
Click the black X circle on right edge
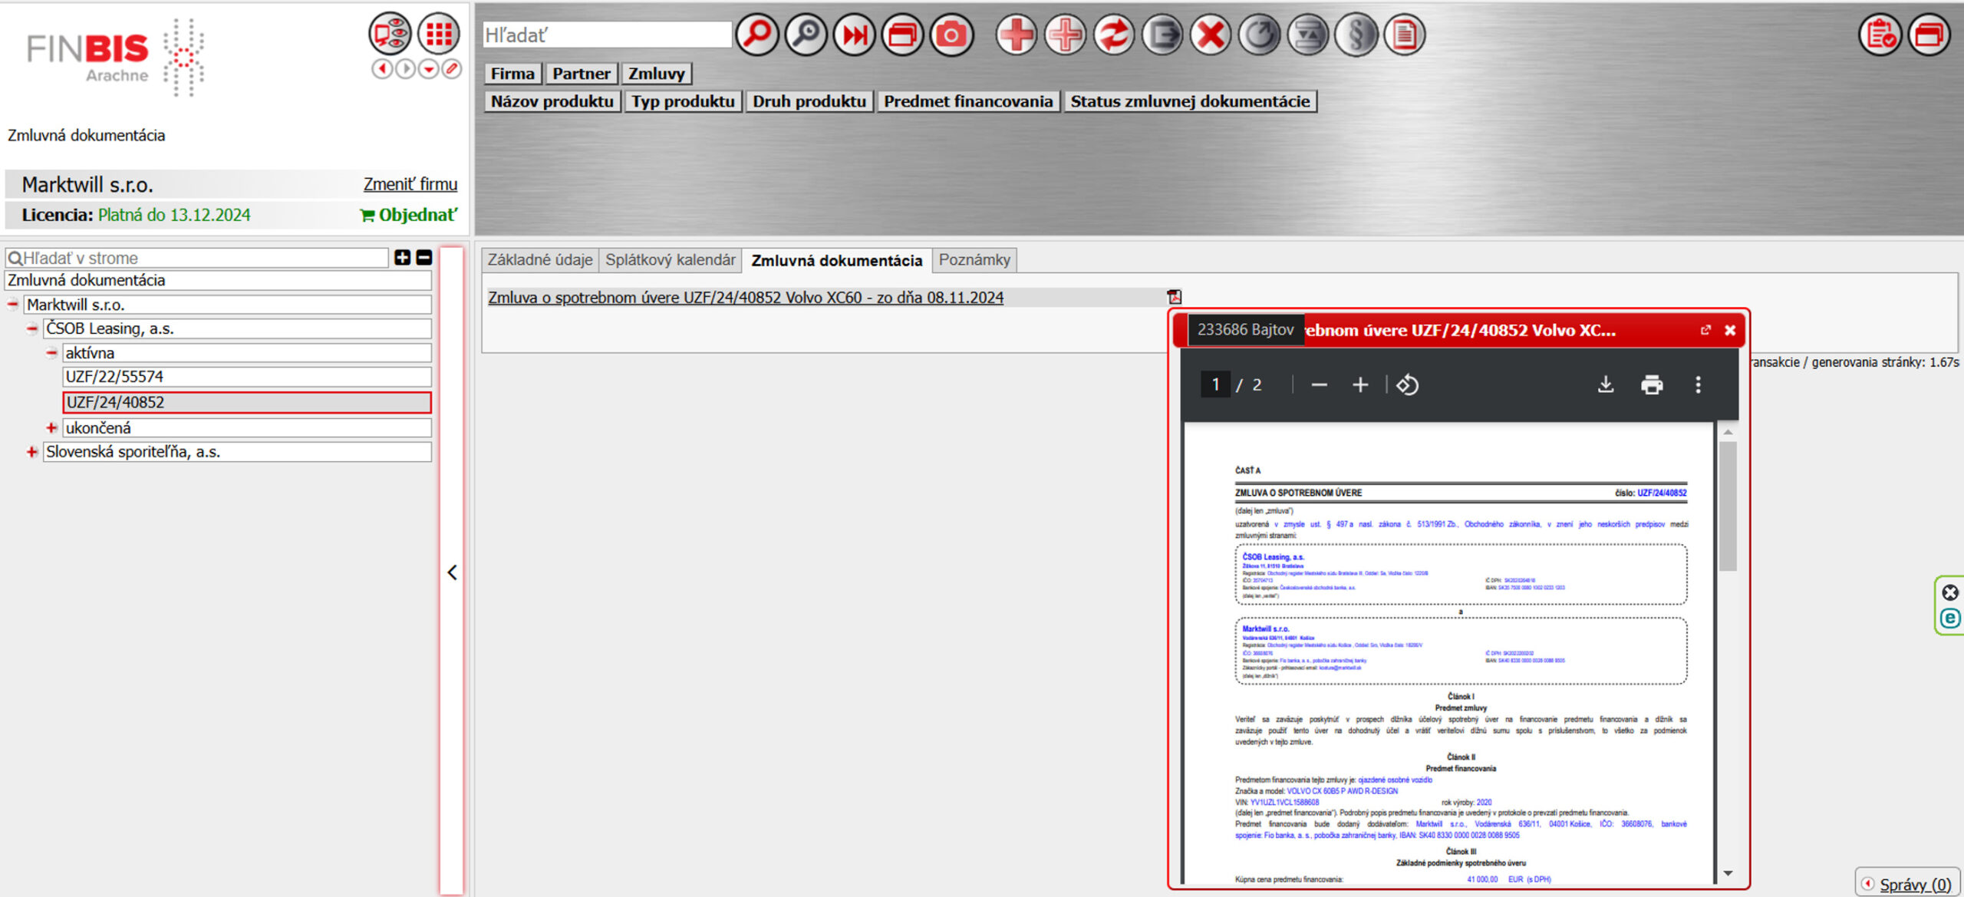pyautogui.click(x=1950, y=592)
